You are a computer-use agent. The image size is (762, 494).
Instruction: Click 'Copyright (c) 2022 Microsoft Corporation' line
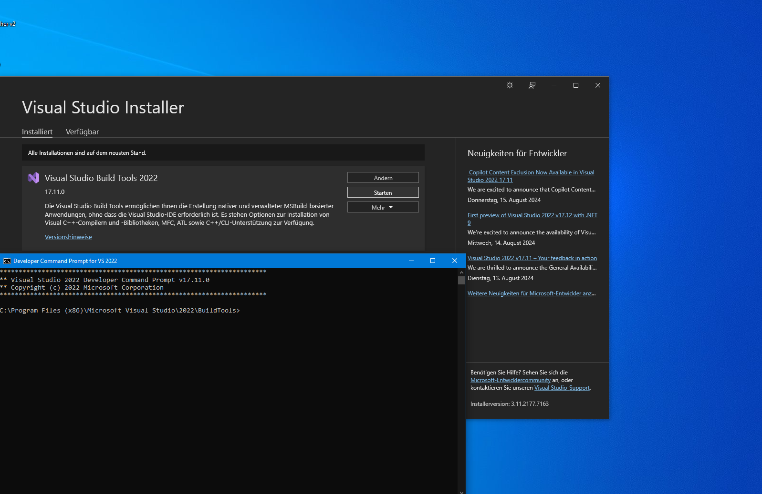(x=82, y=288)
